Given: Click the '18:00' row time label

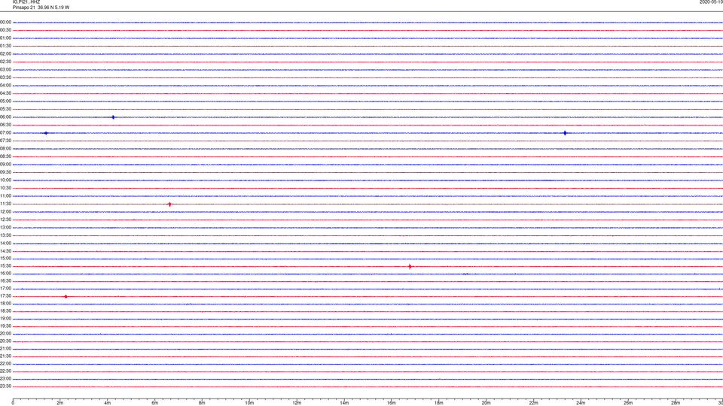Looking at the screenshot, I should [5, 304].
